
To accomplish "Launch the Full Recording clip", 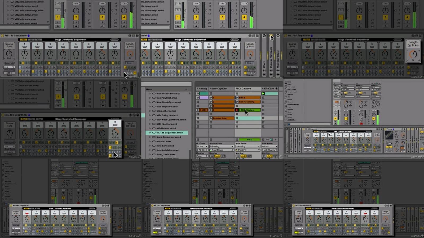I will tap(237, 102).
